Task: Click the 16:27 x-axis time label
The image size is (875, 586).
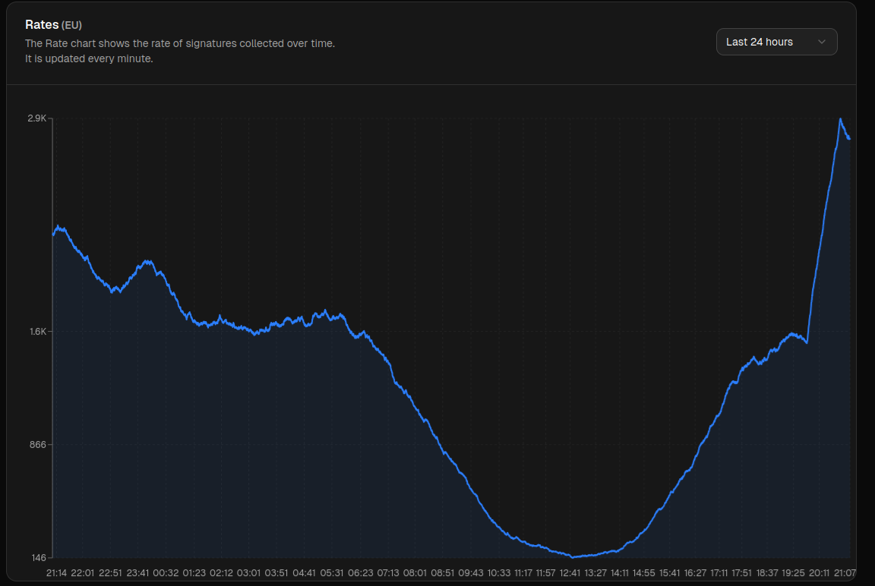Action: click(695, 572)
